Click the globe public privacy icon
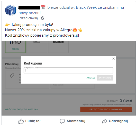Image resolution: width=137 pixels, height=125 pixels. tap(43, 18)
